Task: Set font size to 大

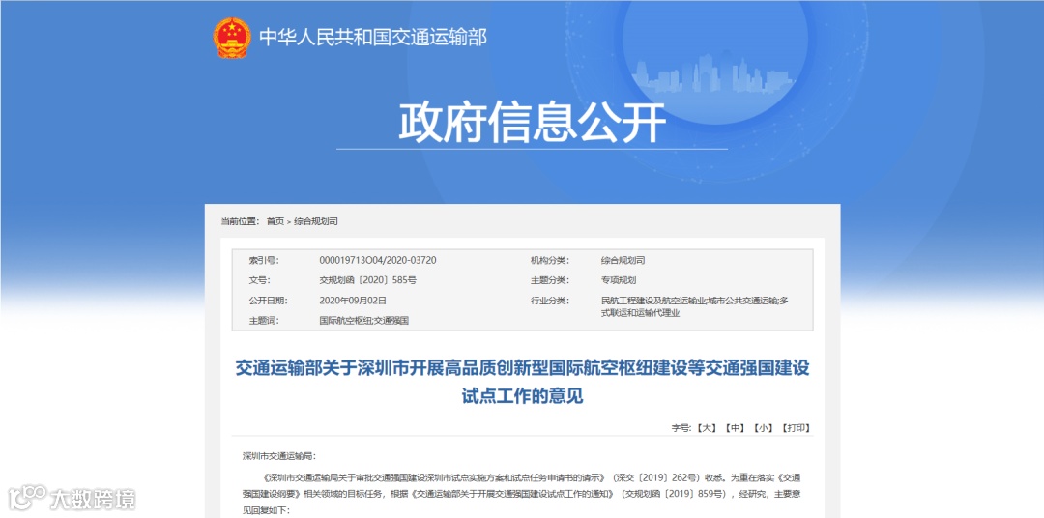Action: pyautogui.click(x=706, y=428)
